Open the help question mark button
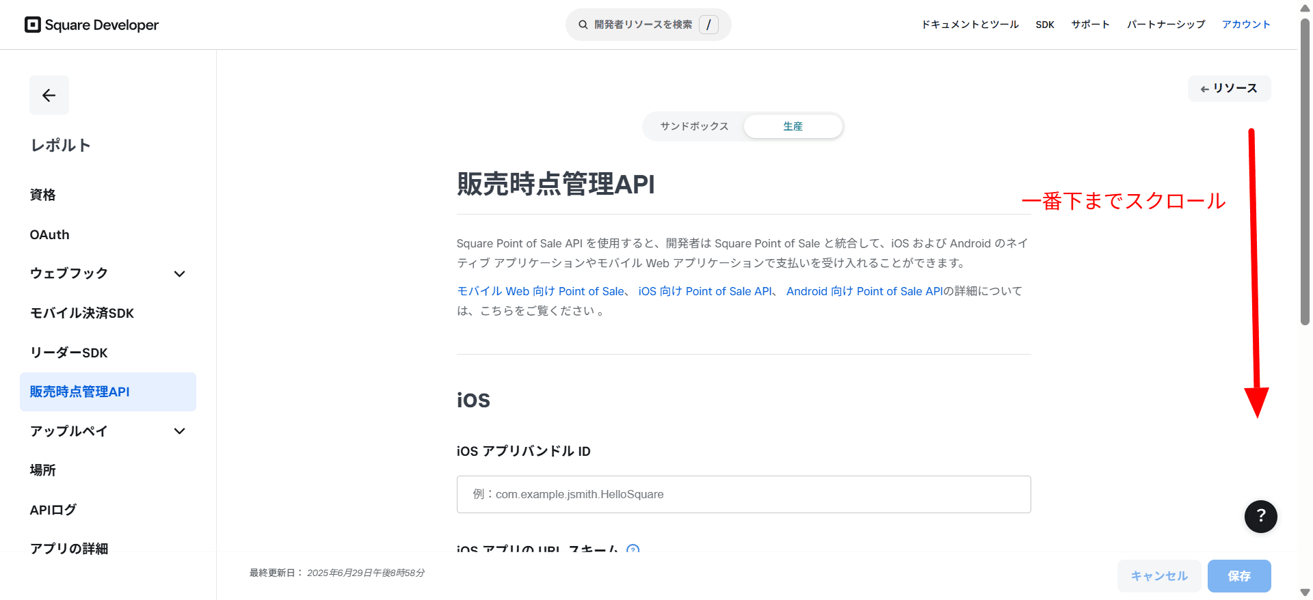Screen dimensions: 1313x600 pyautogui.click(x=1261, y=517)
